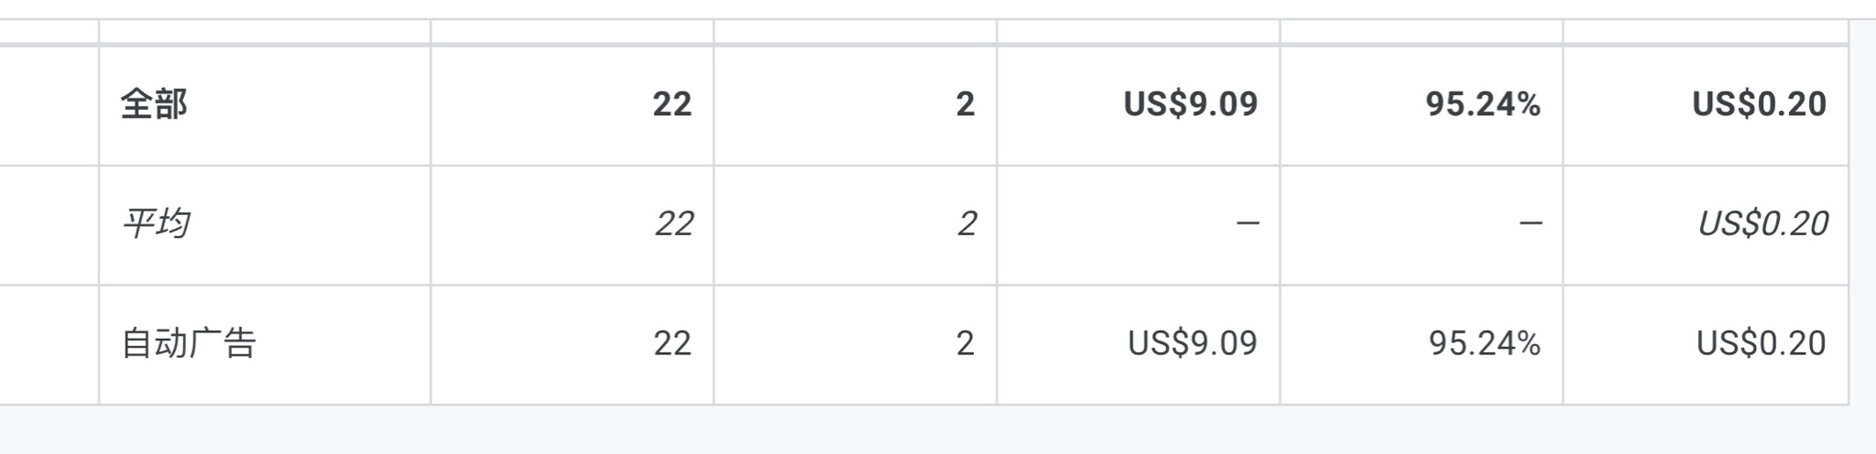Select the 平均 row label
Viewport: 1876px width, 454px height.
click(x=156, y=223)
